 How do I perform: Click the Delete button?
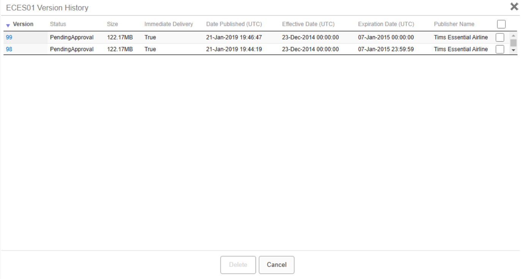(x=238, y=265)
